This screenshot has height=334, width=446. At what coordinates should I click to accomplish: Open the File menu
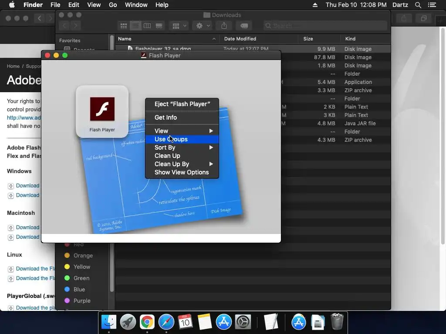click(55, 5)
